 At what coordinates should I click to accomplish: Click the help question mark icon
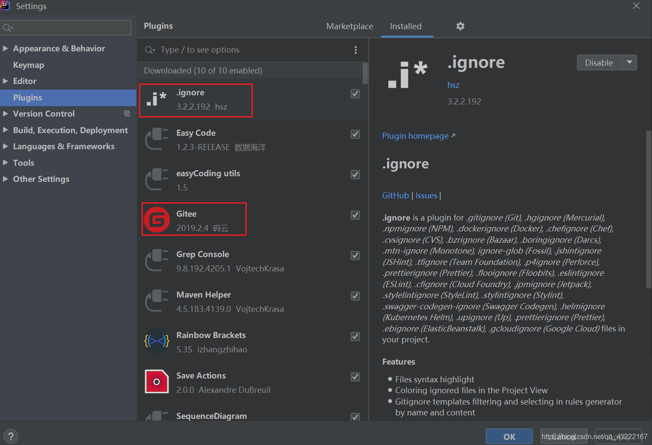click(11, 436)
